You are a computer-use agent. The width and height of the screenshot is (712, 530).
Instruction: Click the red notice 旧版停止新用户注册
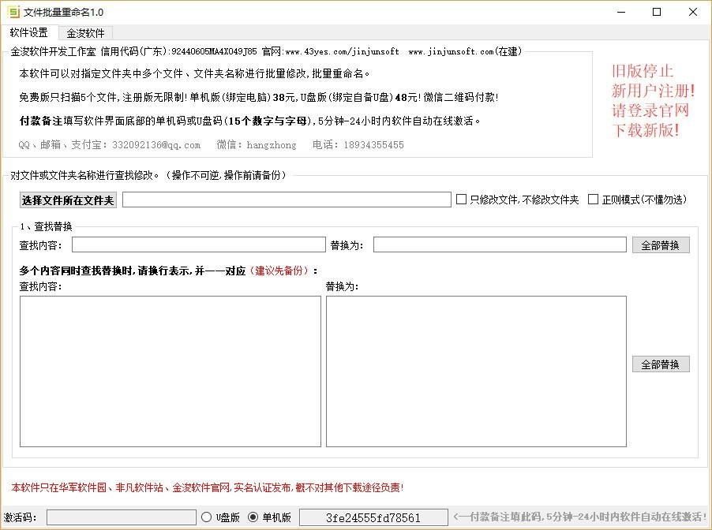pyautogui.click(x=653, y=101)
